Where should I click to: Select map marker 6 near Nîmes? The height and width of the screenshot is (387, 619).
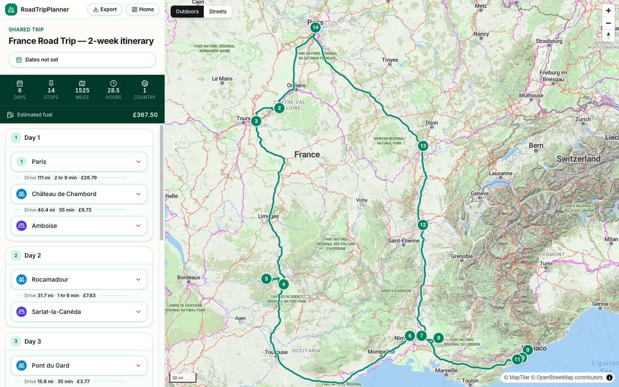(410, 335)
